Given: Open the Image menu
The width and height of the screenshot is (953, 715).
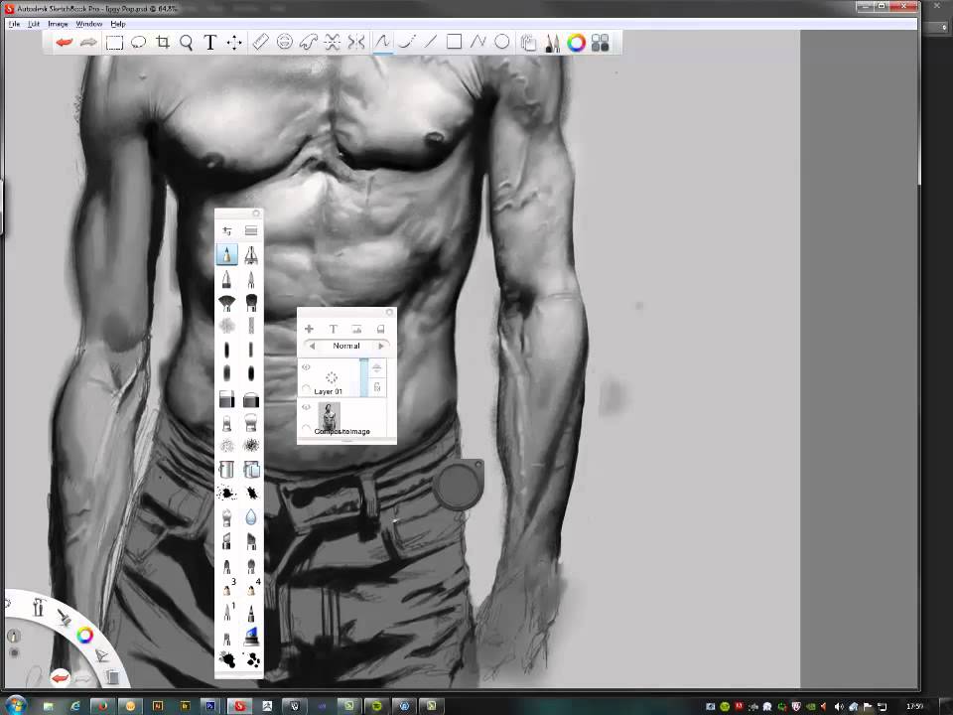Looking at the screenshot, I should click(59, 24).
